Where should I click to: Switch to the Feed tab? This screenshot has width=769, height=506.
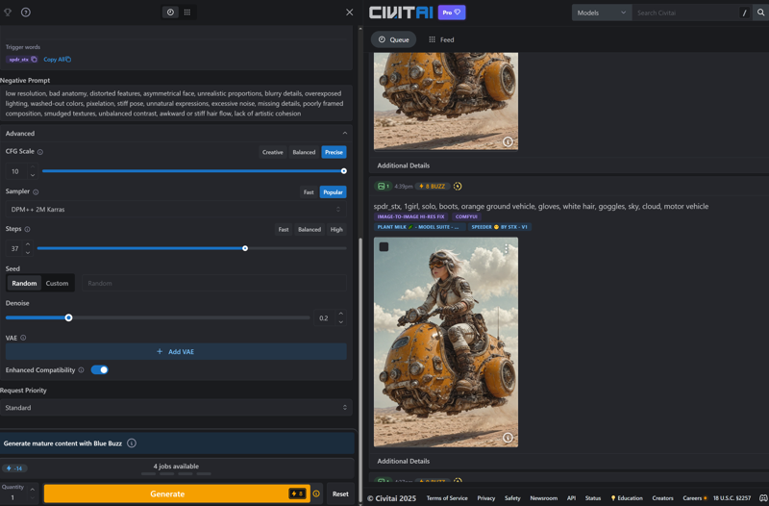[441, 39]
